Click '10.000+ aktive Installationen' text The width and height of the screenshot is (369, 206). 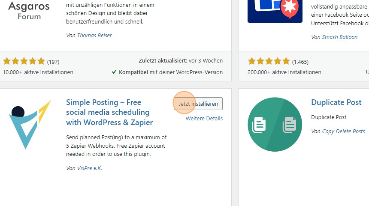click(x=38, y=72)
